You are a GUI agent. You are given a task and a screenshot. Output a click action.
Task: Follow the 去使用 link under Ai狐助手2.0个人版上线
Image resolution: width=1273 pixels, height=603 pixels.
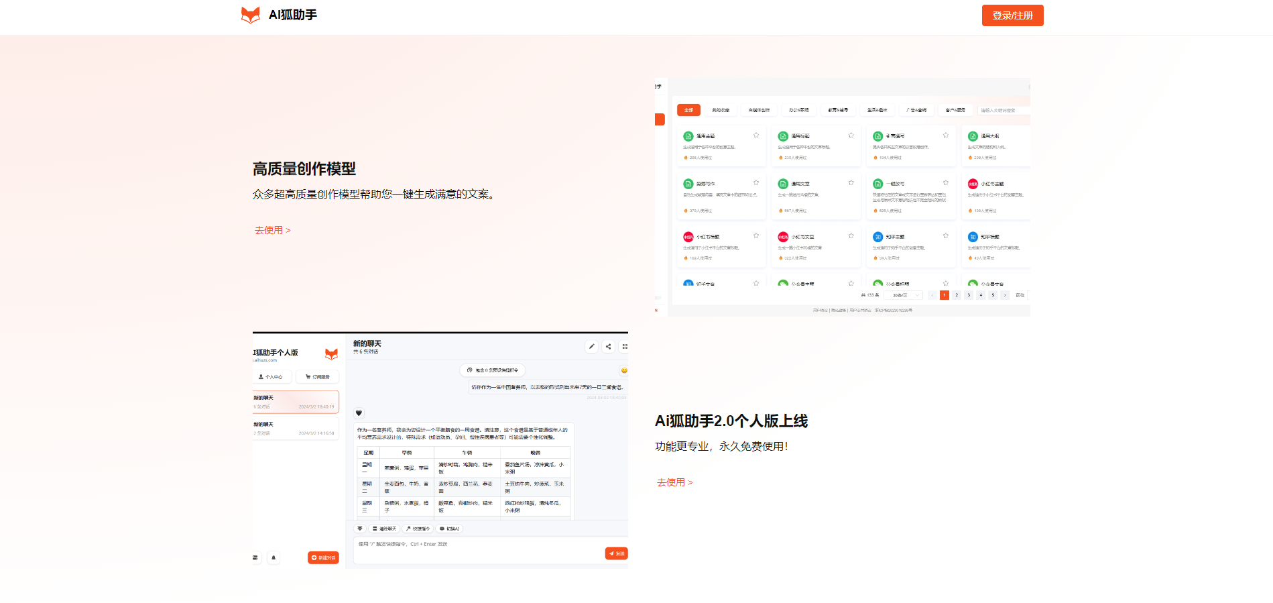click(x=674, y=482)
